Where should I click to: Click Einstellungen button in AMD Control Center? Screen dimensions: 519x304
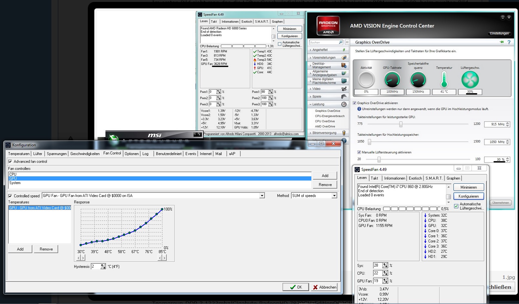click(499, 34)
